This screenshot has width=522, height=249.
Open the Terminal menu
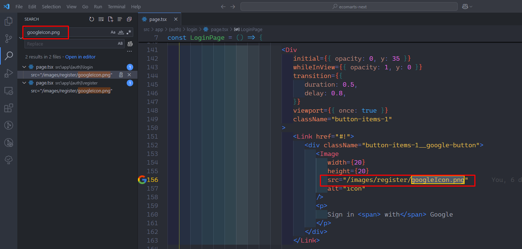click(116, 6)
